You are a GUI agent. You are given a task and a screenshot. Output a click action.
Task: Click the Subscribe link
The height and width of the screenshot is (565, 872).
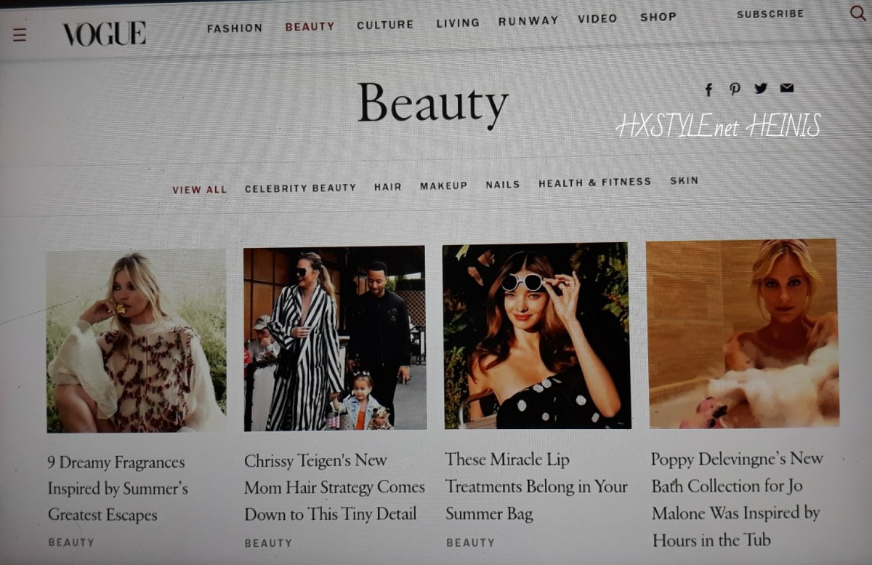pos(770,14)
